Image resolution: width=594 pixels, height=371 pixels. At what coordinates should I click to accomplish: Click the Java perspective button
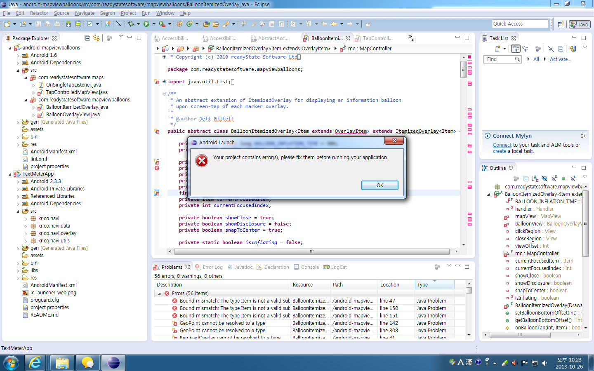580,24
